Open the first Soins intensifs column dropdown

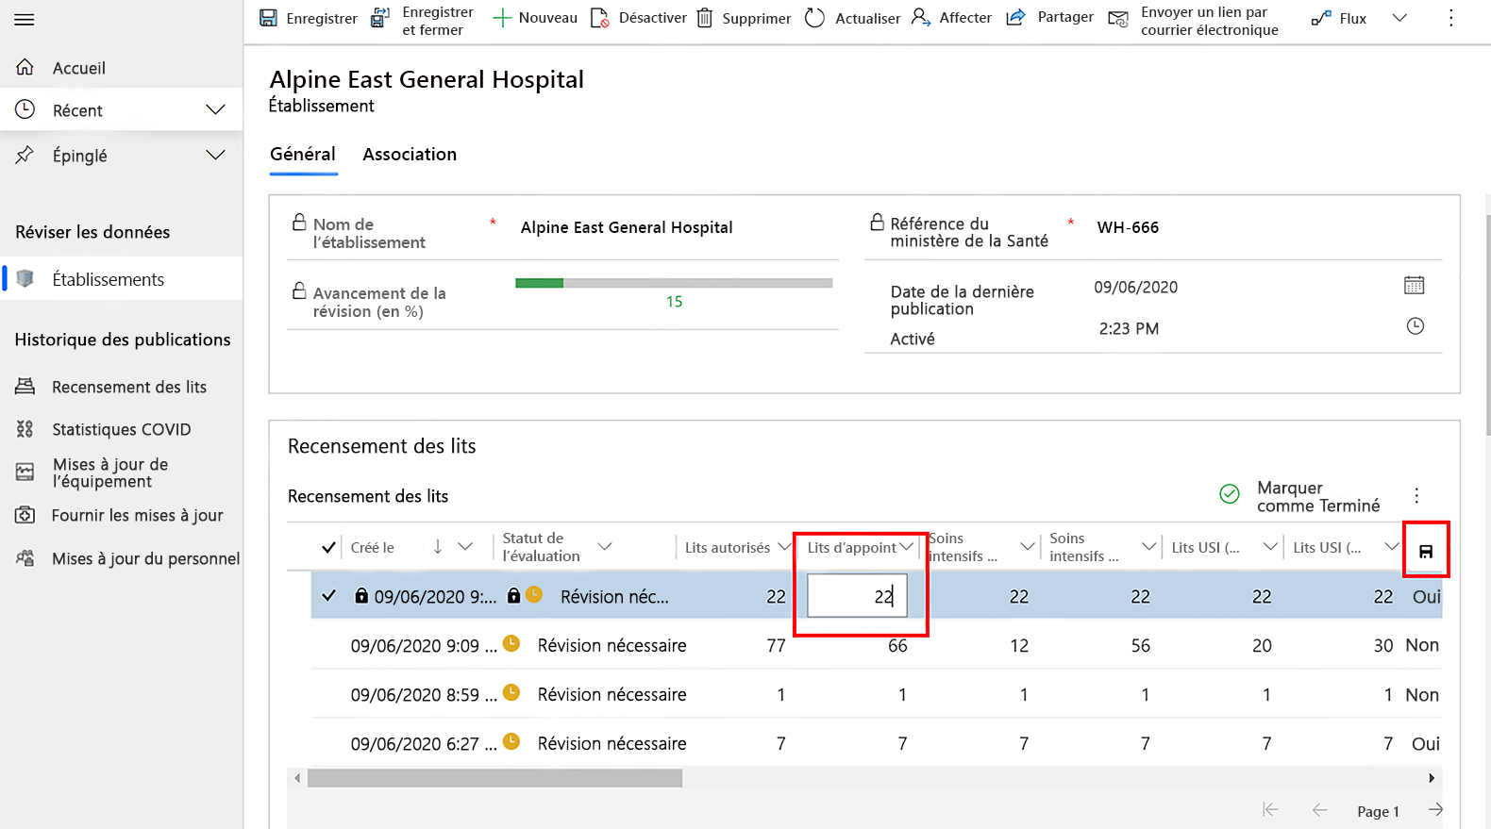click(x=1028, y=547)
